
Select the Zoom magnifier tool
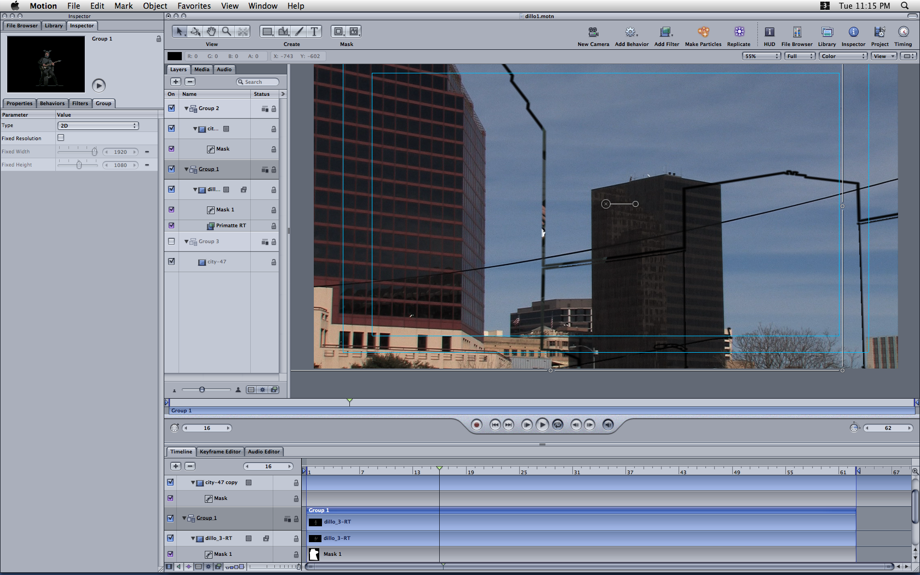coord(227,32)
